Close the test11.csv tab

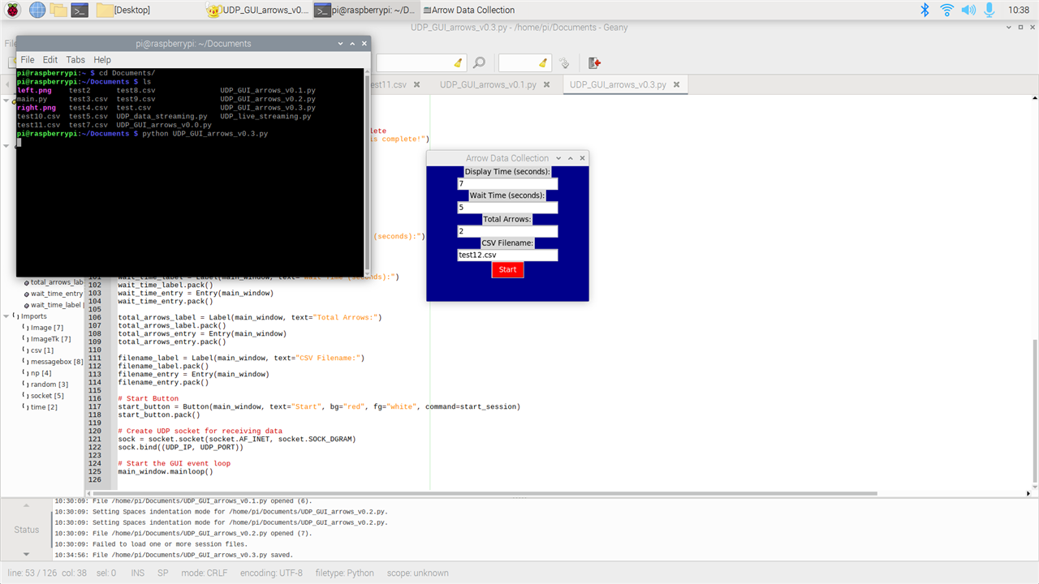pyautogui.click(x=416, y=84)
